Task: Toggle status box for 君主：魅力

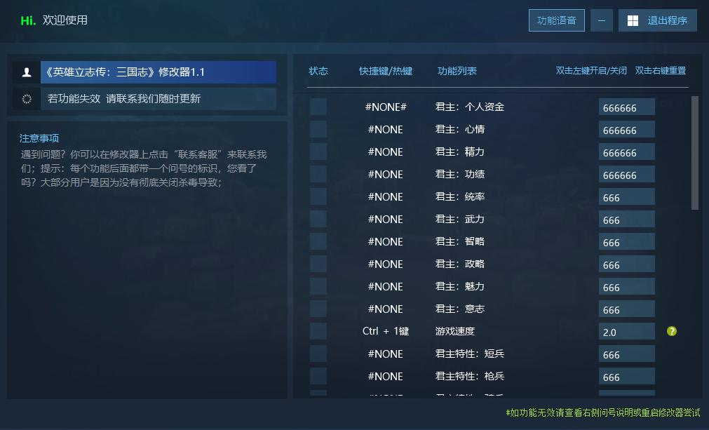Action: coord(318,286)
